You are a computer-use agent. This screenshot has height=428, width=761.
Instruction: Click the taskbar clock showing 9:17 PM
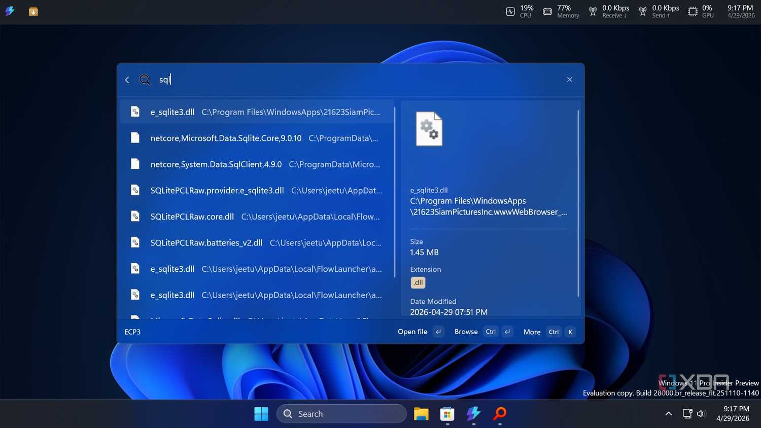[x=733, y=414]
